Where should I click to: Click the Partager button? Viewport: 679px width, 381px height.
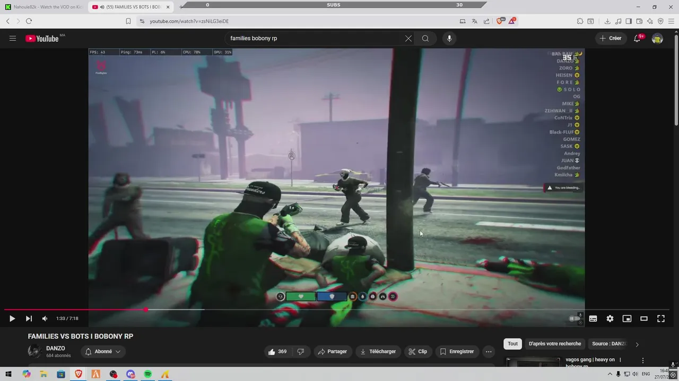point(332,351)
